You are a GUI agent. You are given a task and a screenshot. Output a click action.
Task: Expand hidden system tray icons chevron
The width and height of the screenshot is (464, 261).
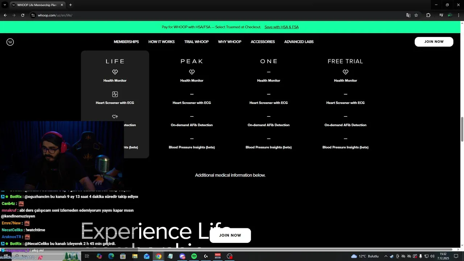pos(386,256)
